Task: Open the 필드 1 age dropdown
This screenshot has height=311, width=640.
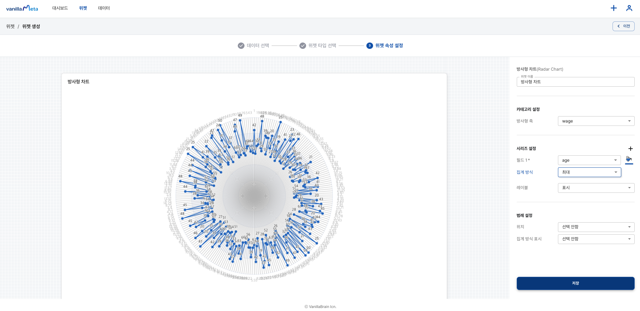Action: point(589,160)
